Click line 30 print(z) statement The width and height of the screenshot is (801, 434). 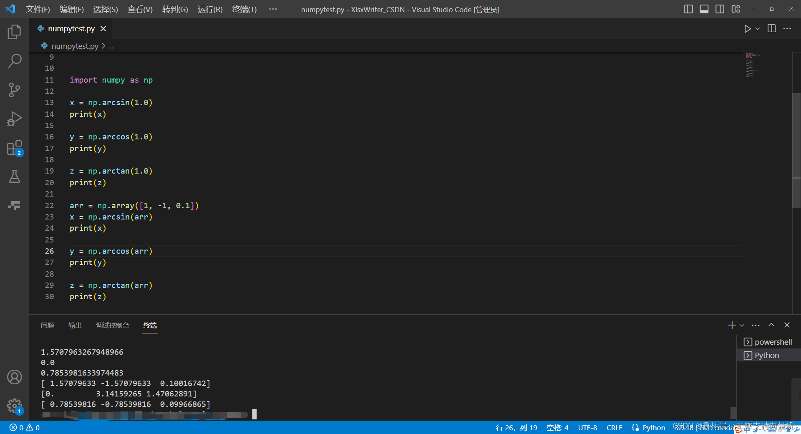(x=88, y=297)
